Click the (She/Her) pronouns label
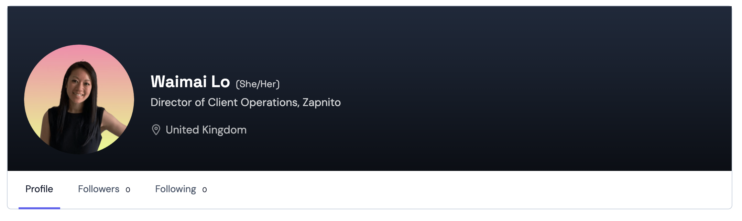This screenshot has width=742, height=221. pyautogui.click(x=258, y=84)
